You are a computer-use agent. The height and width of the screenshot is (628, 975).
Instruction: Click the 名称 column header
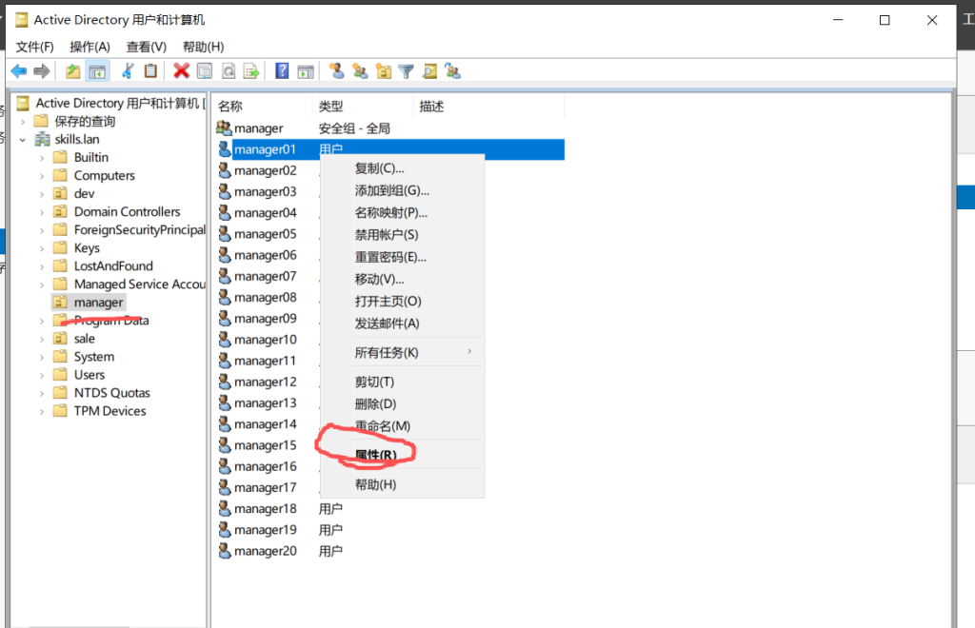tap(230, 107)
